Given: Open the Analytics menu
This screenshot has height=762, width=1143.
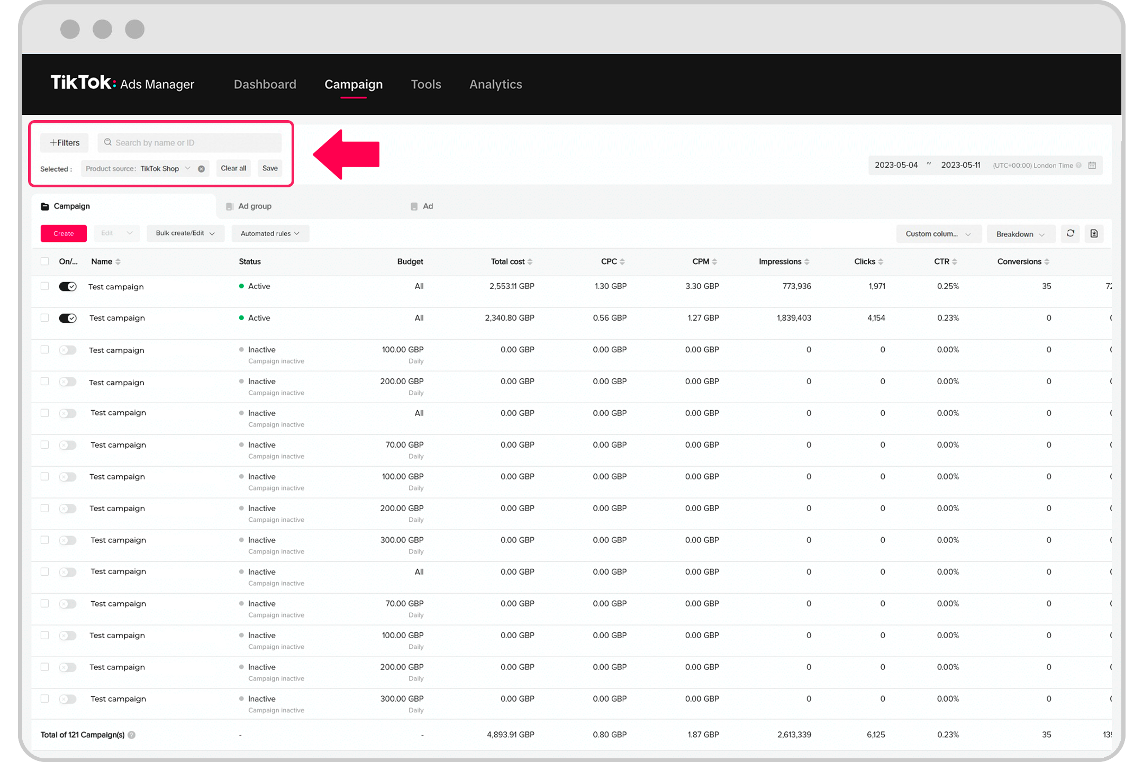Looking at the screenshot, I should pyautogui.click(x=496, y=84).
